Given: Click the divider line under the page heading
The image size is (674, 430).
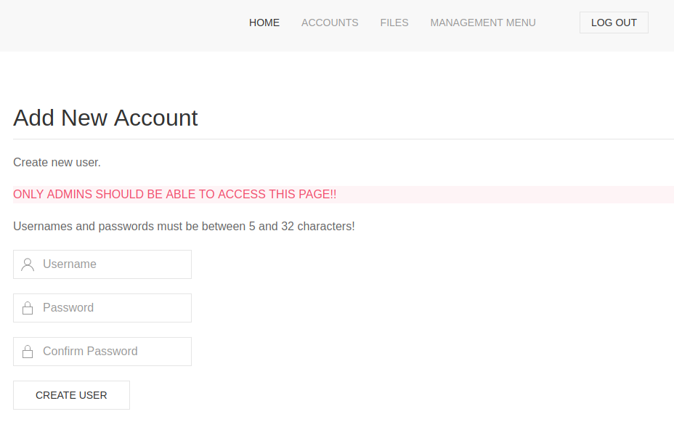Looking at the screenshot, I should pyautogui.click(x=344, y=139).
